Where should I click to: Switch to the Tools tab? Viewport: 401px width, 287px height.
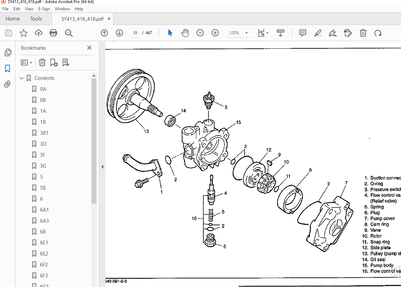tap(36, 19)
